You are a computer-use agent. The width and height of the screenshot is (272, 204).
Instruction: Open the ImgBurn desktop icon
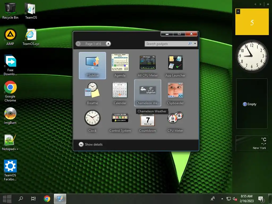point(10,116)
